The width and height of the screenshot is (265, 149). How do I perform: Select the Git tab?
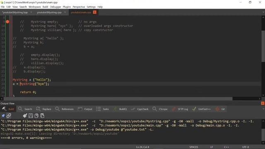tap(220, 109)
